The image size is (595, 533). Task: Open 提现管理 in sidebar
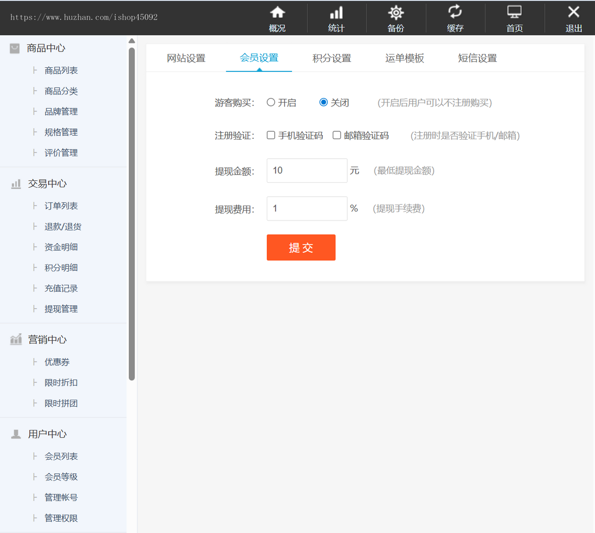coord(61,309)
